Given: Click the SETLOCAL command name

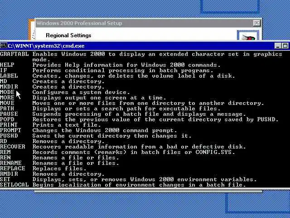Looking at the screenshot, I should pos(14,185).
